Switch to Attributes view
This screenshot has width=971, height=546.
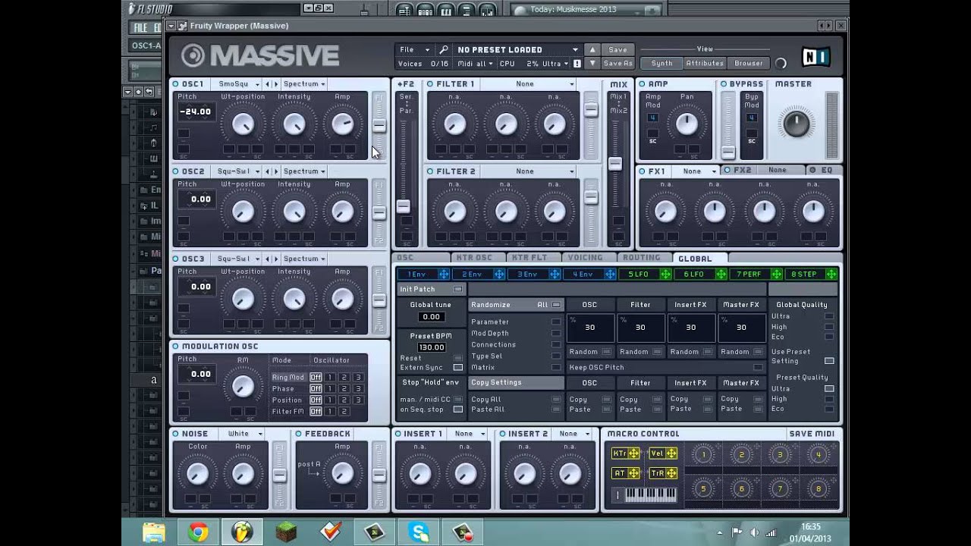point(705,64)
